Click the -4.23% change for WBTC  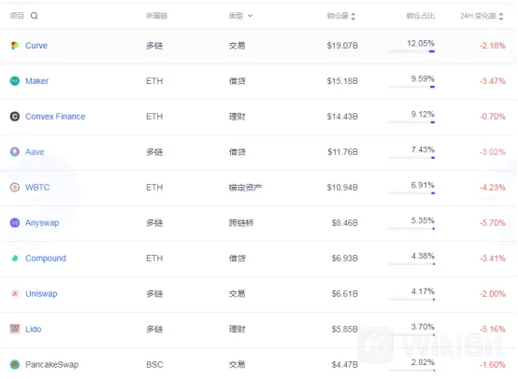(x=492, y=188)
